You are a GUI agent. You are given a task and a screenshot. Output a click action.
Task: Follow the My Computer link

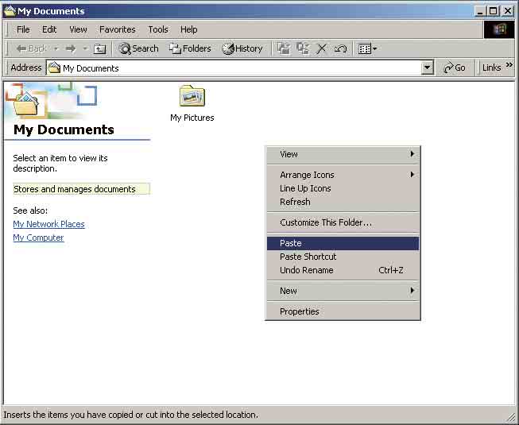pos(38,238)
